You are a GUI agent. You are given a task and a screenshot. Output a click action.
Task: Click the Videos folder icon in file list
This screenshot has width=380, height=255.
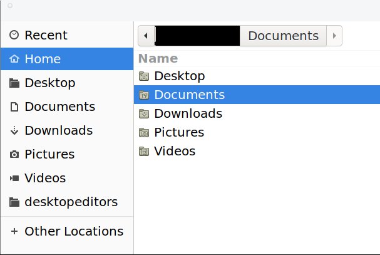[144, 151]
